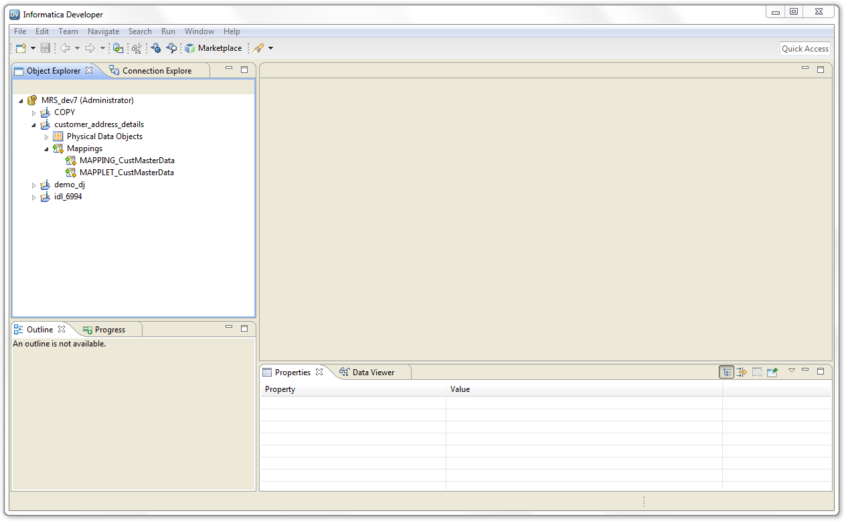Click the Back navigation arrow
The image size is (844, 521).
(x=65, y=48)
